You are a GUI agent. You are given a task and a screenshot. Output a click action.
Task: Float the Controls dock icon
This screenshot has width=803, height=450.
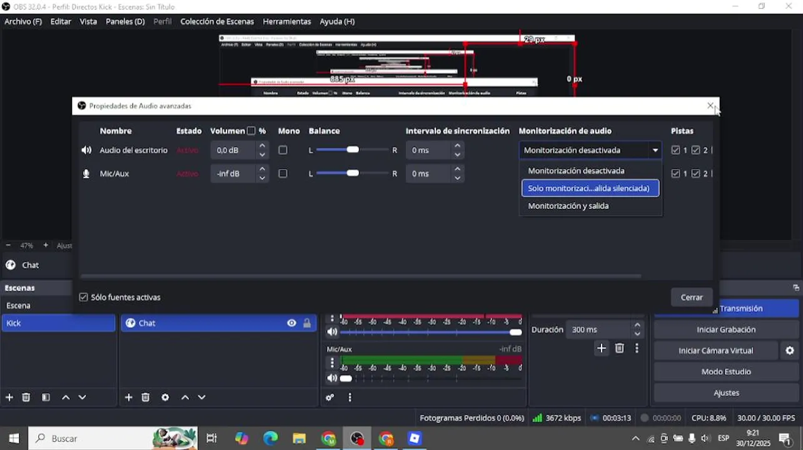[796, 287]
